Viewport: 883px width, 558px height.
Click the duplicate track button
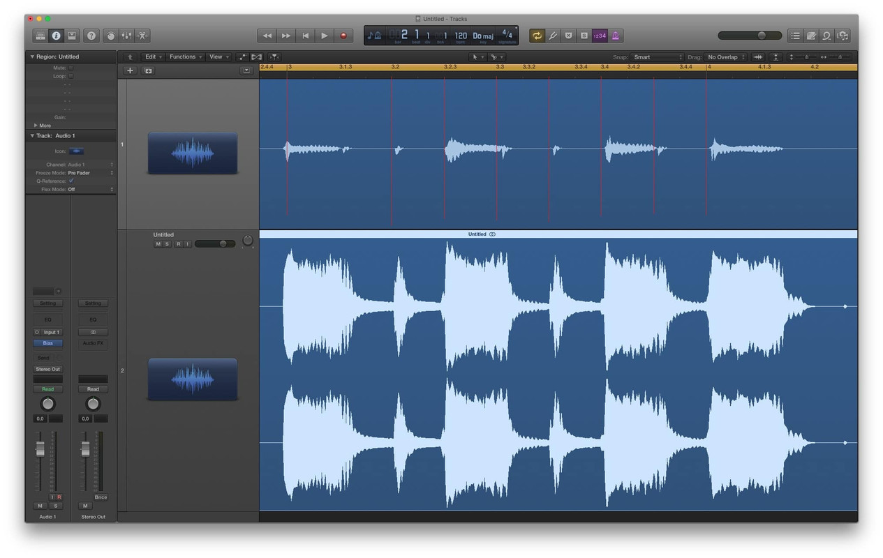(148, 70)
